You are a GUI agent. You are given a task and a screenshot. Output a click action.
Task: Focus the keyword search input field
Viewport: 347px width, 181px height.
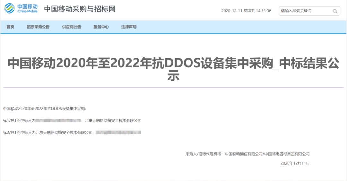pyautogui.click(x=309, y=11)
